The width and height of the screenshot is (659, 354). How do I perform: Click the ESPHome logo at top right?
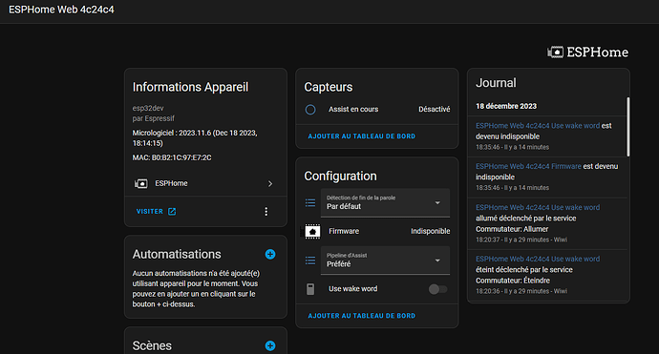point(587,52)
